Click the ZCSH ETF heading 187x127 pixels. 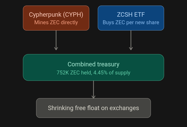(131, 15)
